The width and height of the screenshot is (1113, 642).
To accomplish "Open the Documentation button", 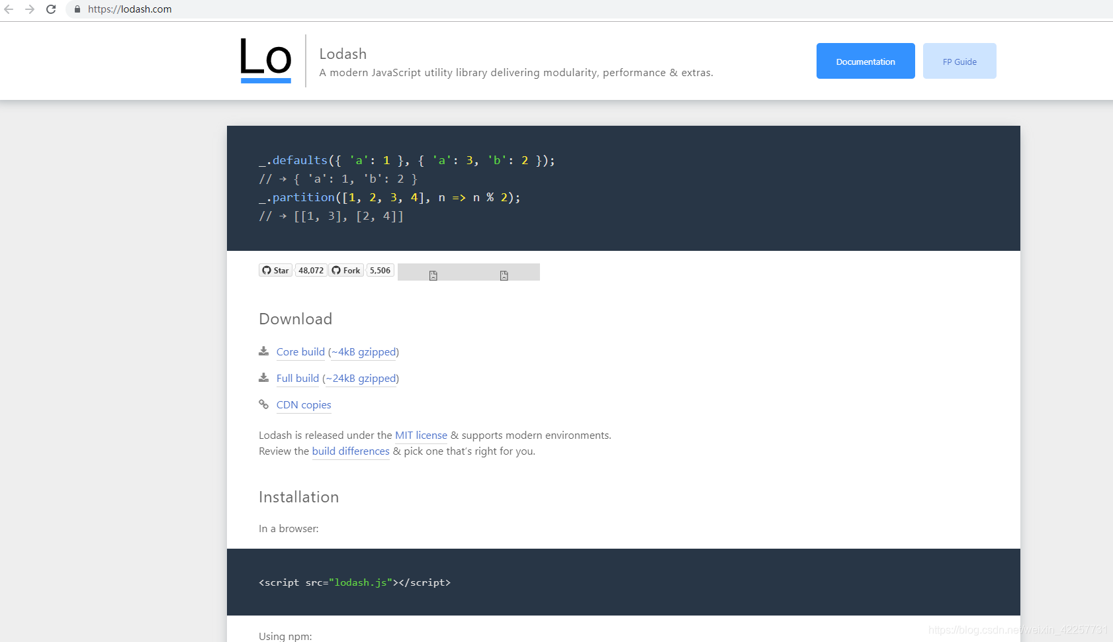I will (866, 61).
